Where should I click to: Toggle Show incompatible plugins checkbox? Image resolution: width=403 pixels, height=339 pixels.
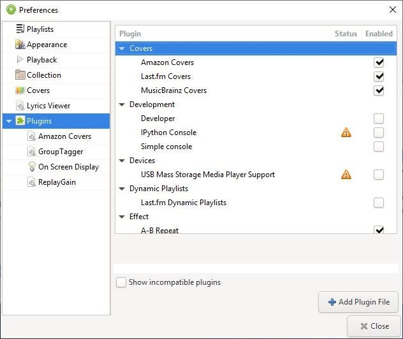[121, 282]
